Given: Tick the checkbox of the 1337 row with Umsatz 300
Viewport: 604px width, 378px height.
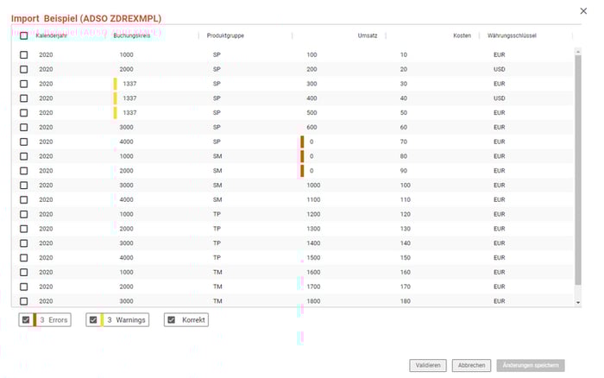Looking at the screenshot, I should click(x=24, y=84).
